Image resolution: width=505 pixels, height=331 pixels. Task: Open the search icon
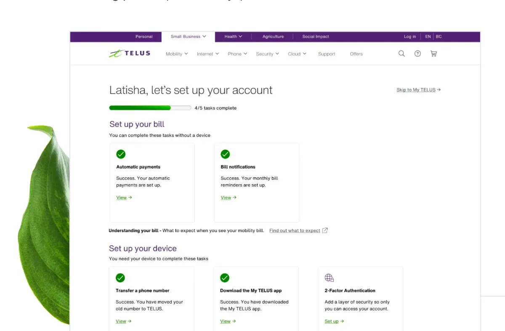[x=401, y=53]
